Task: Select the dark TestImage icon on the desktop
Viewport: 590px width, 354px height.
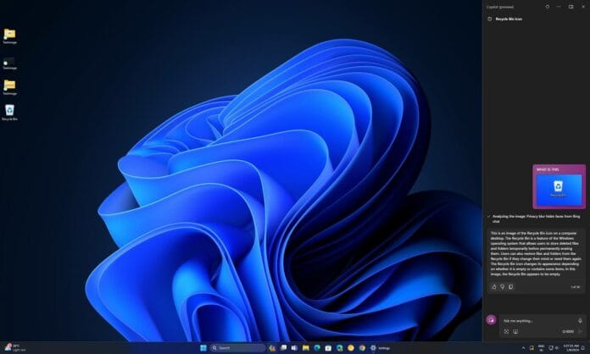Action: click(x=10, y=64)
